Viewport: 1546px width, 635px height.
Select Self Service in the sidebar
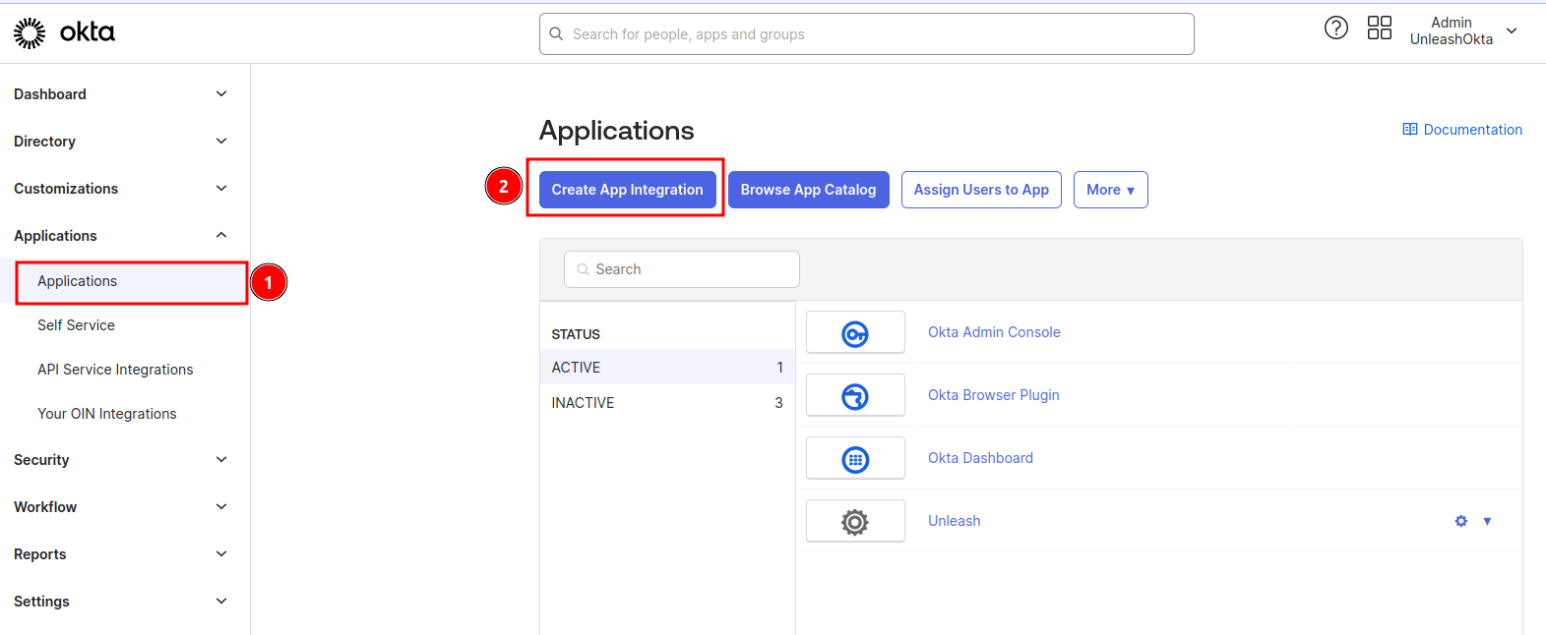(76, 325)
